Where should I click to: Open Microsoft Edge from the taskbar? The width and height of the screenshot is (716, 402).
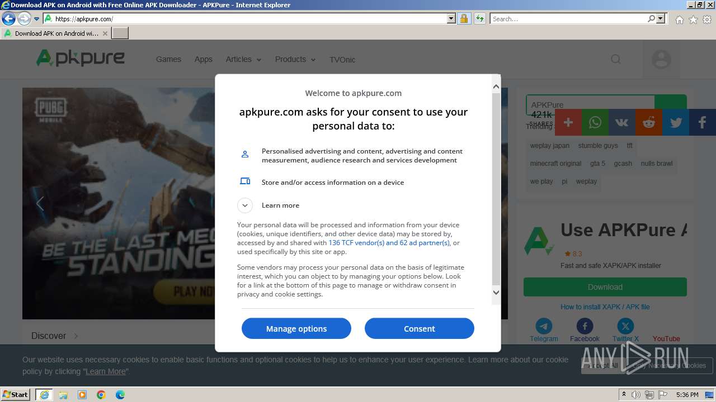120,395
